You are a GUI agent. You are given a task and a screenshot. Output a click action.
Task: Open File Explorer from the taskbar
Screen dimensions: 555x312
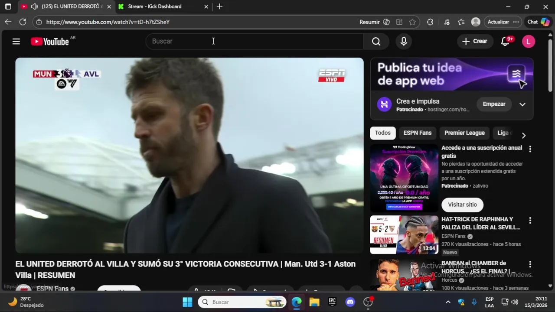(314, 302)
